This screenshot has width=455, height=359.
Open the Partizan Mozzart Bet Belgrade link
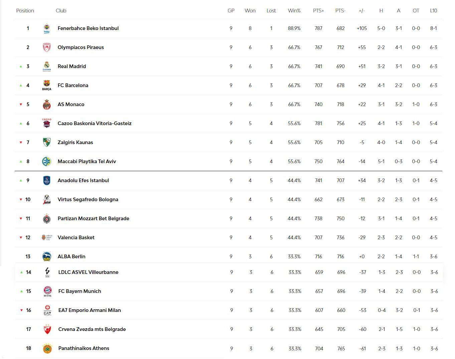point(93,219)
